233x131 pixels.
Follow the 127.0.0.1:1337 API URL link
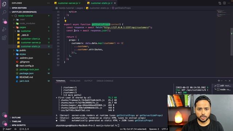click(126, 28)
